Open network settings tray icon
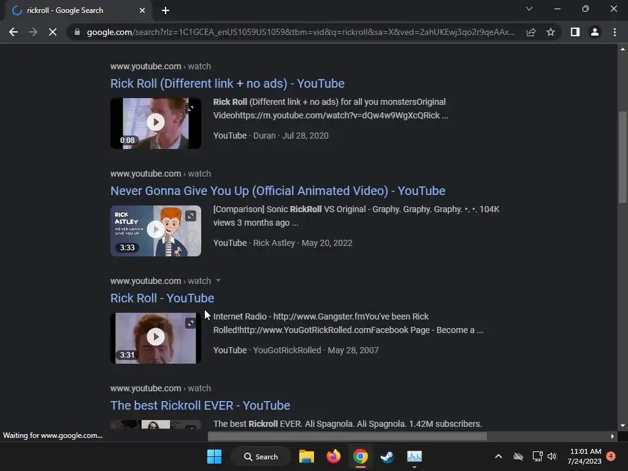628x471 pixels. (x=537, y=456)
